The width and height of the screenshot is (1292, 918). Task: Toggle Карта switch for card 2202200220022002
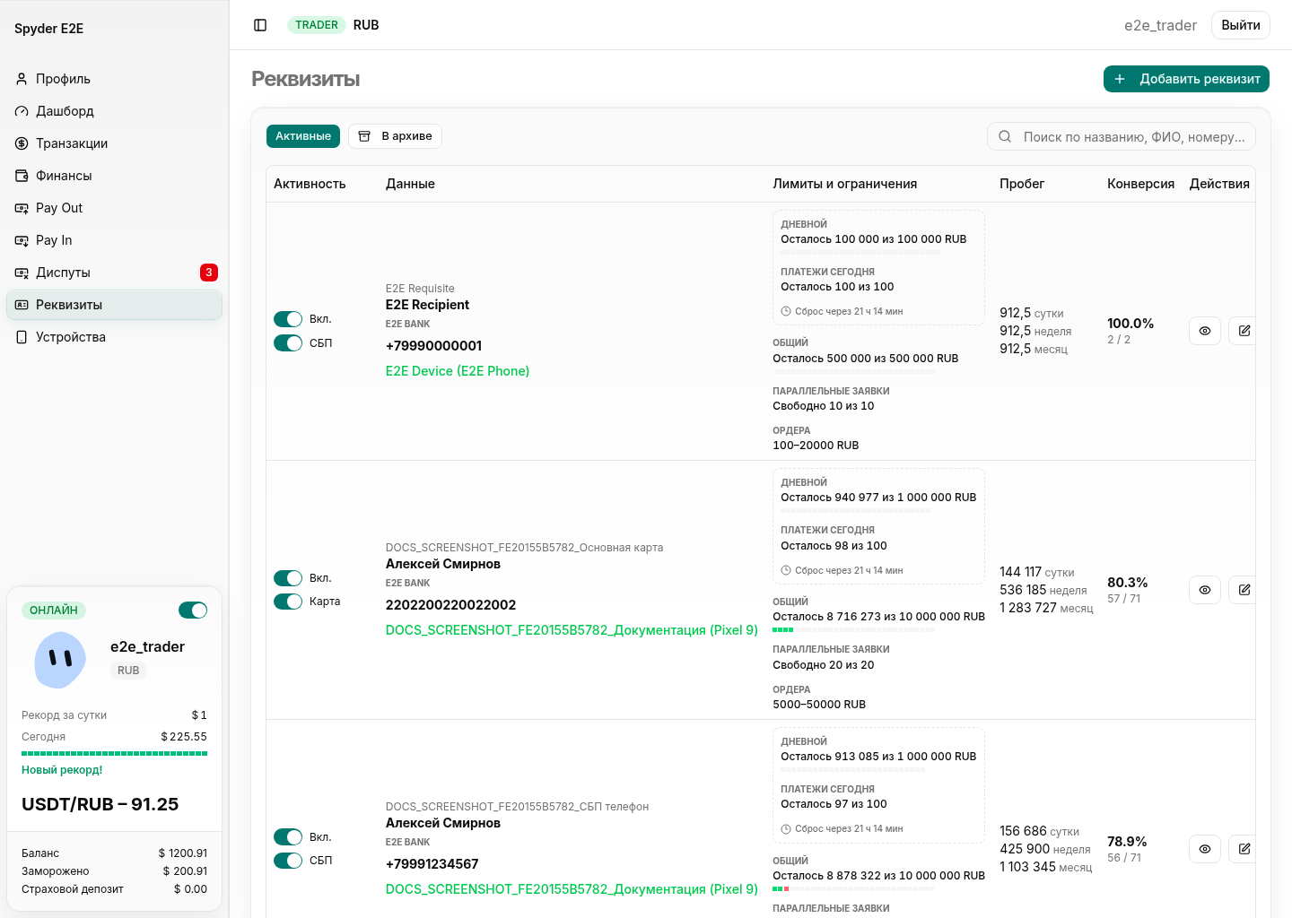click(288, 602)
